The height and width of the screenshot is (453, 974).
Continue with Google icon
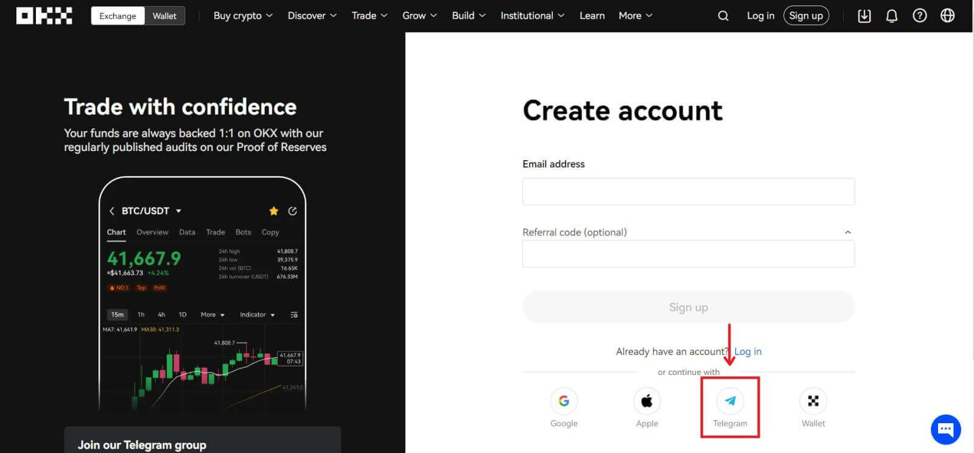click(564, 401)
